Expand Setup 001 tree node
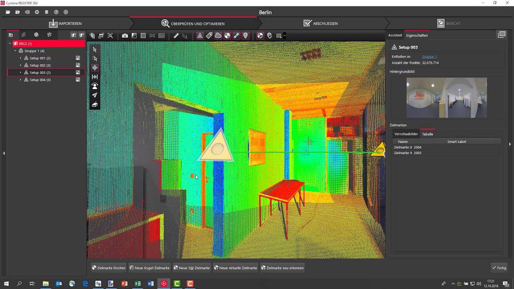The height and width of the screenshot is (289, 514). (x=20, y=58)
